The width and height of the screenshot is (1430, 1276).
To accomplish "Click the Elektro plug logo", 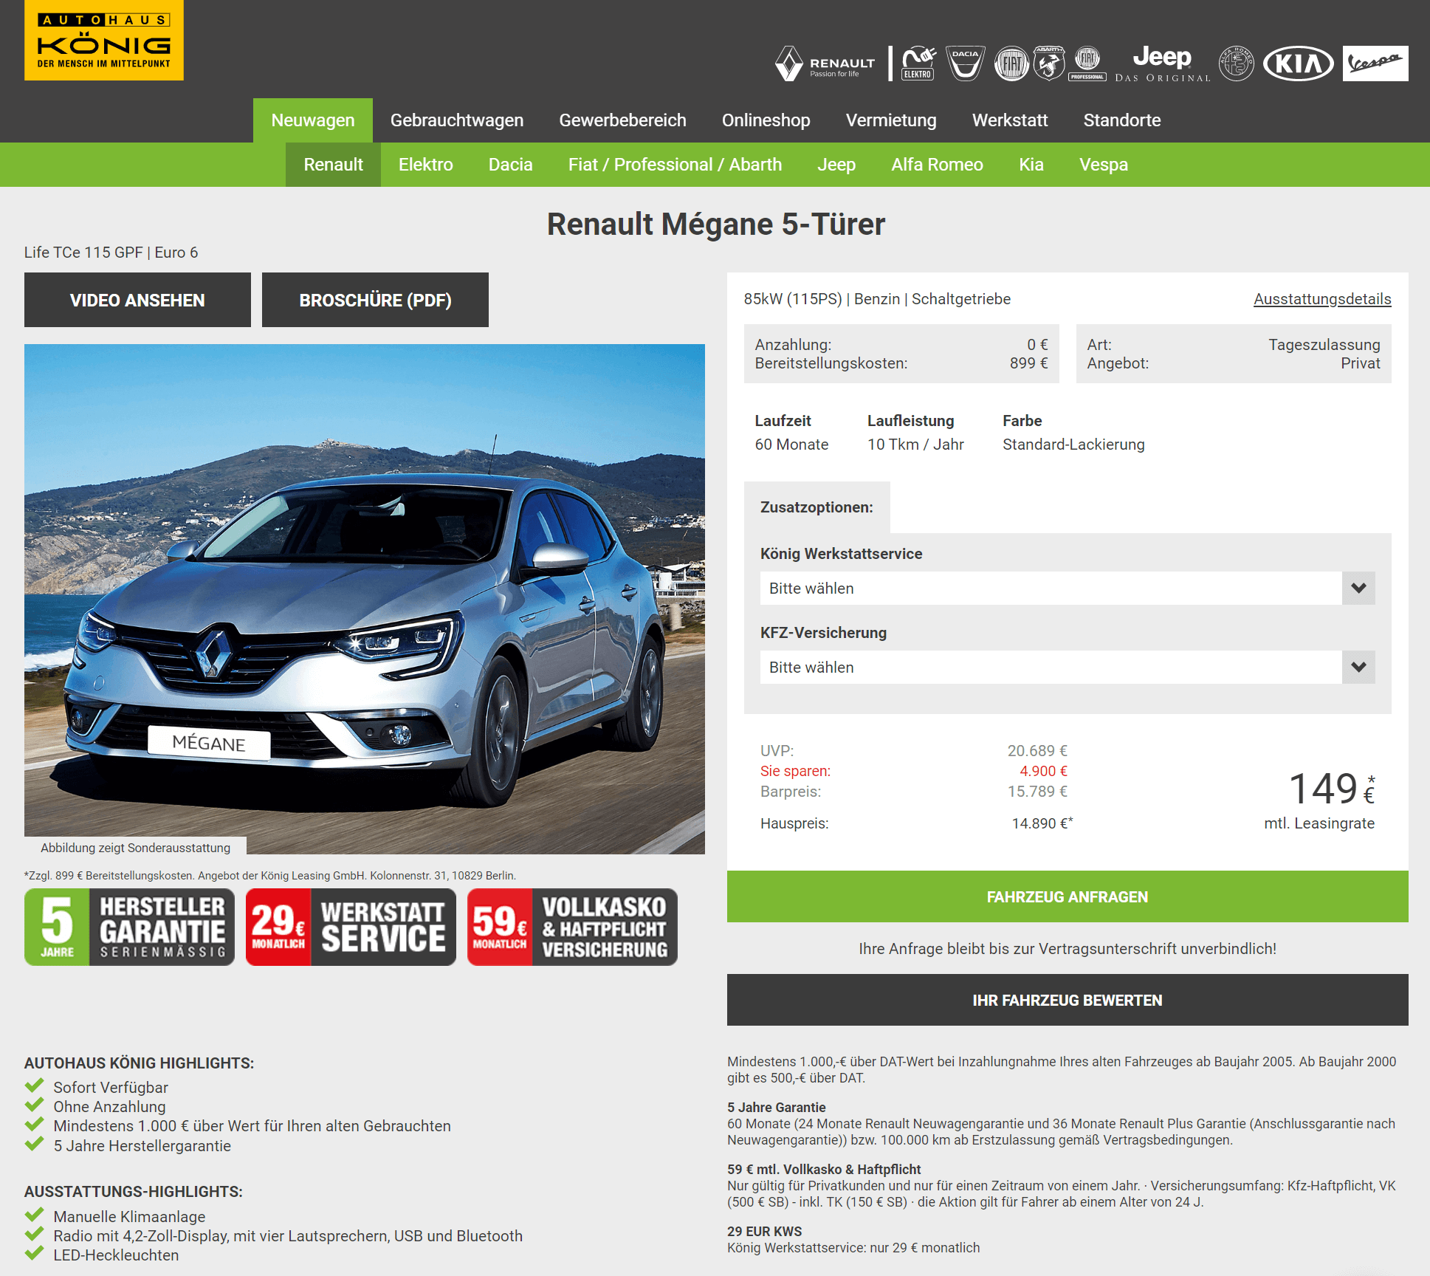I will pyautogui.click(x=918, y=64).
